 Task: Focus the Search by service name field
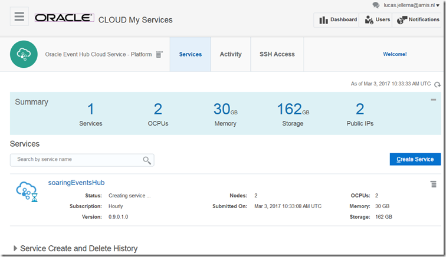77,160
